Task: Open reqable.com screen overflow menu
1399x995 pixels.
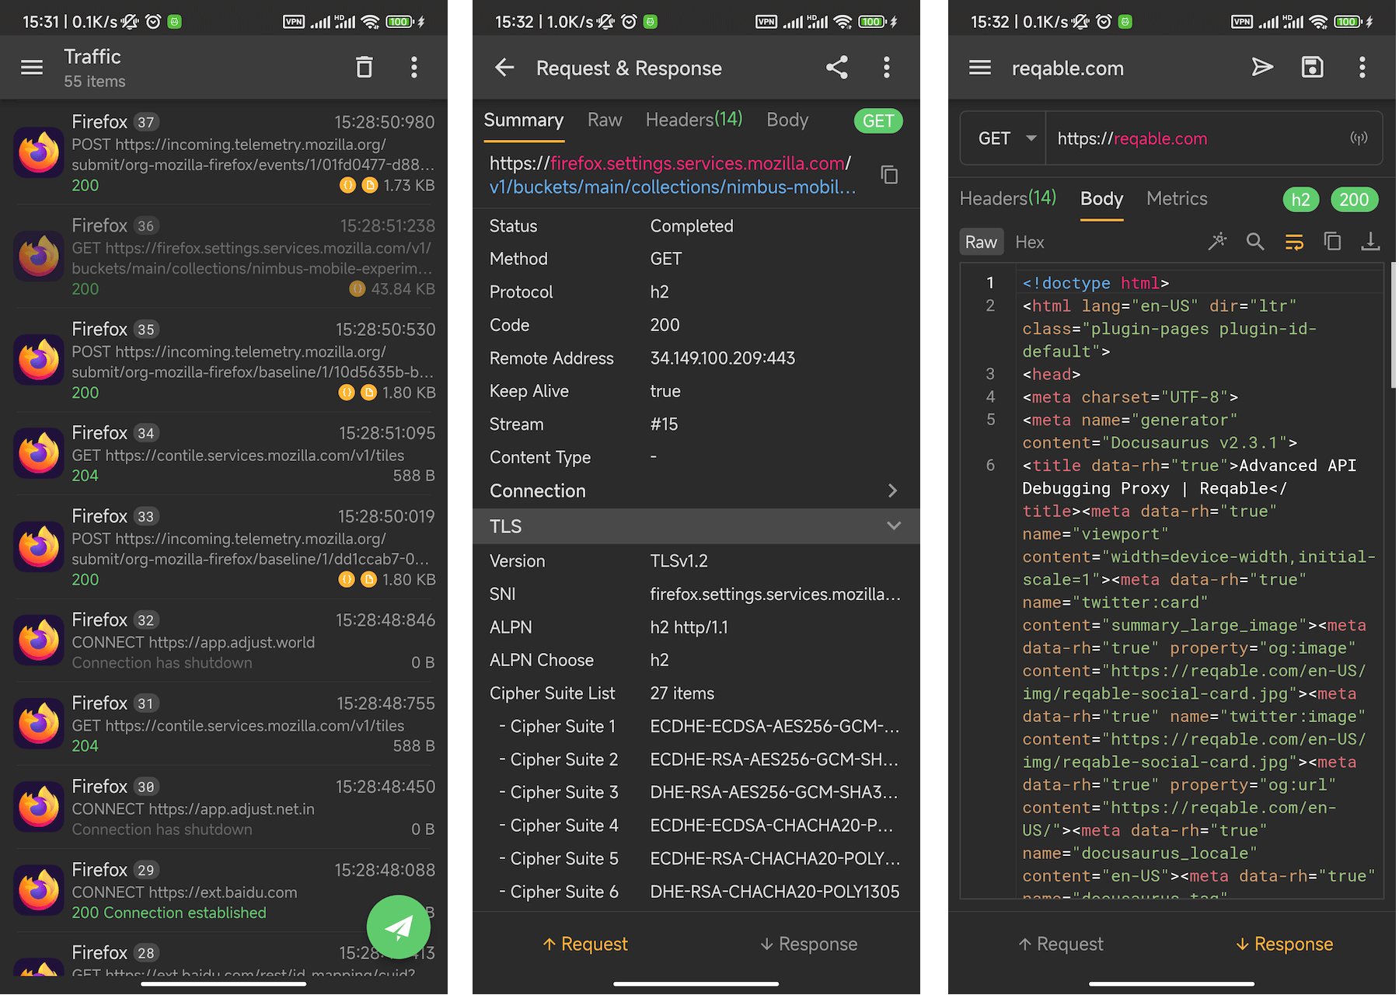Action: click(x=1362, y=68)
